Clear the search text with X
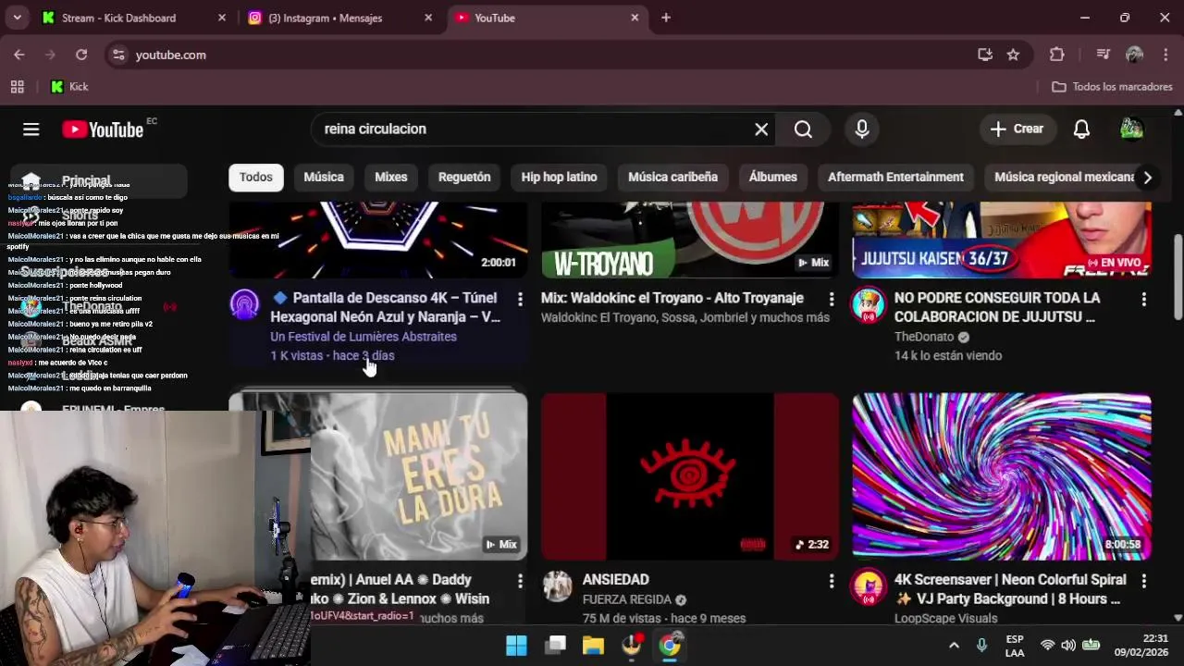This screenshot has height=666, width=1184. click(761, 129)
